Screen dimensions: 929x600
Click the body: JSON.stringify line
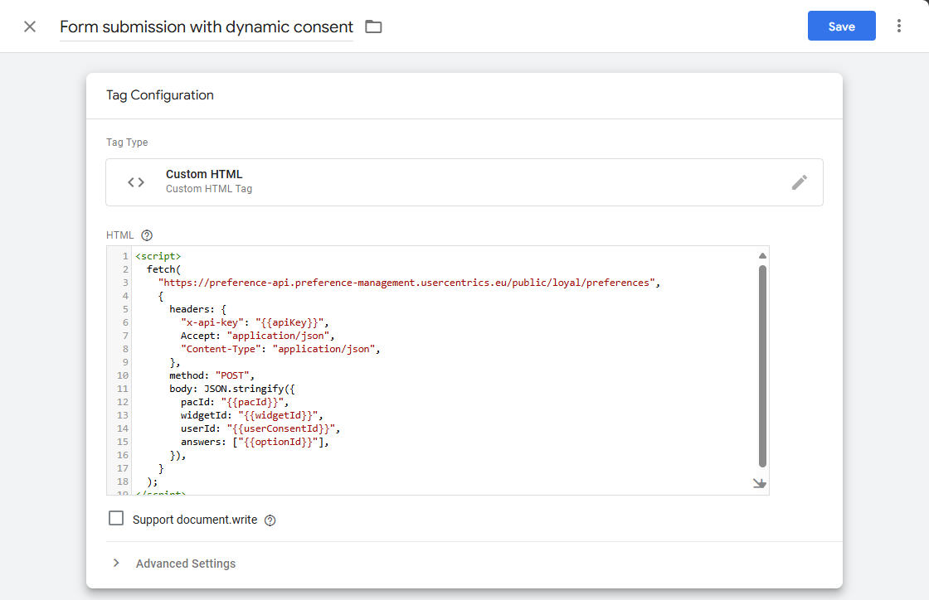(x=231, y=389)
